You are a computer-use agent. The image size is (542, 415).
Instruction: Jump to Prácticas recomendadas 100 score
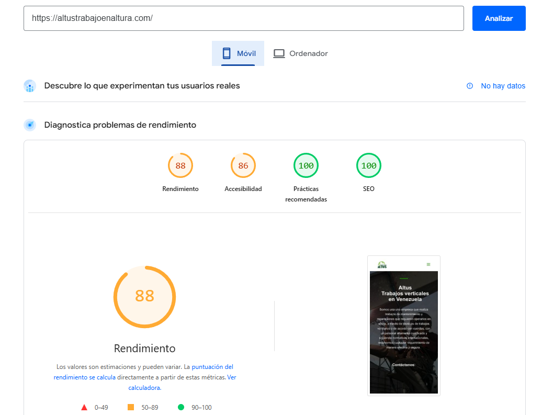306,166
